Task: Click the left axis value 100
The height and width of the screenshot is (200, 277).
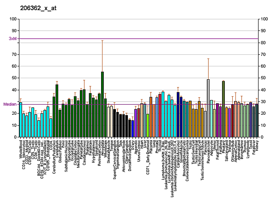Action: (13, 19)
